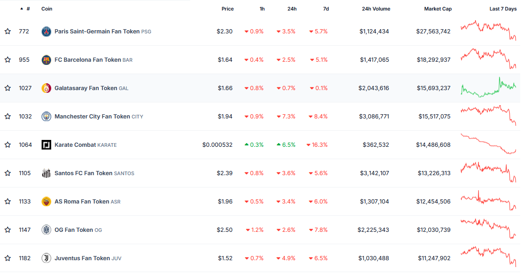Star the Karate Combat coin
Screen dimensions: 528x273
point(8,145)
